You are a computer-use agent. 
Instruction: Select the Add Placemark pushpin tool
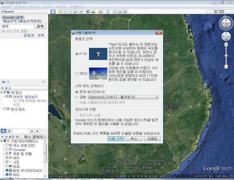pyautogui.click(x=60, y=12)
